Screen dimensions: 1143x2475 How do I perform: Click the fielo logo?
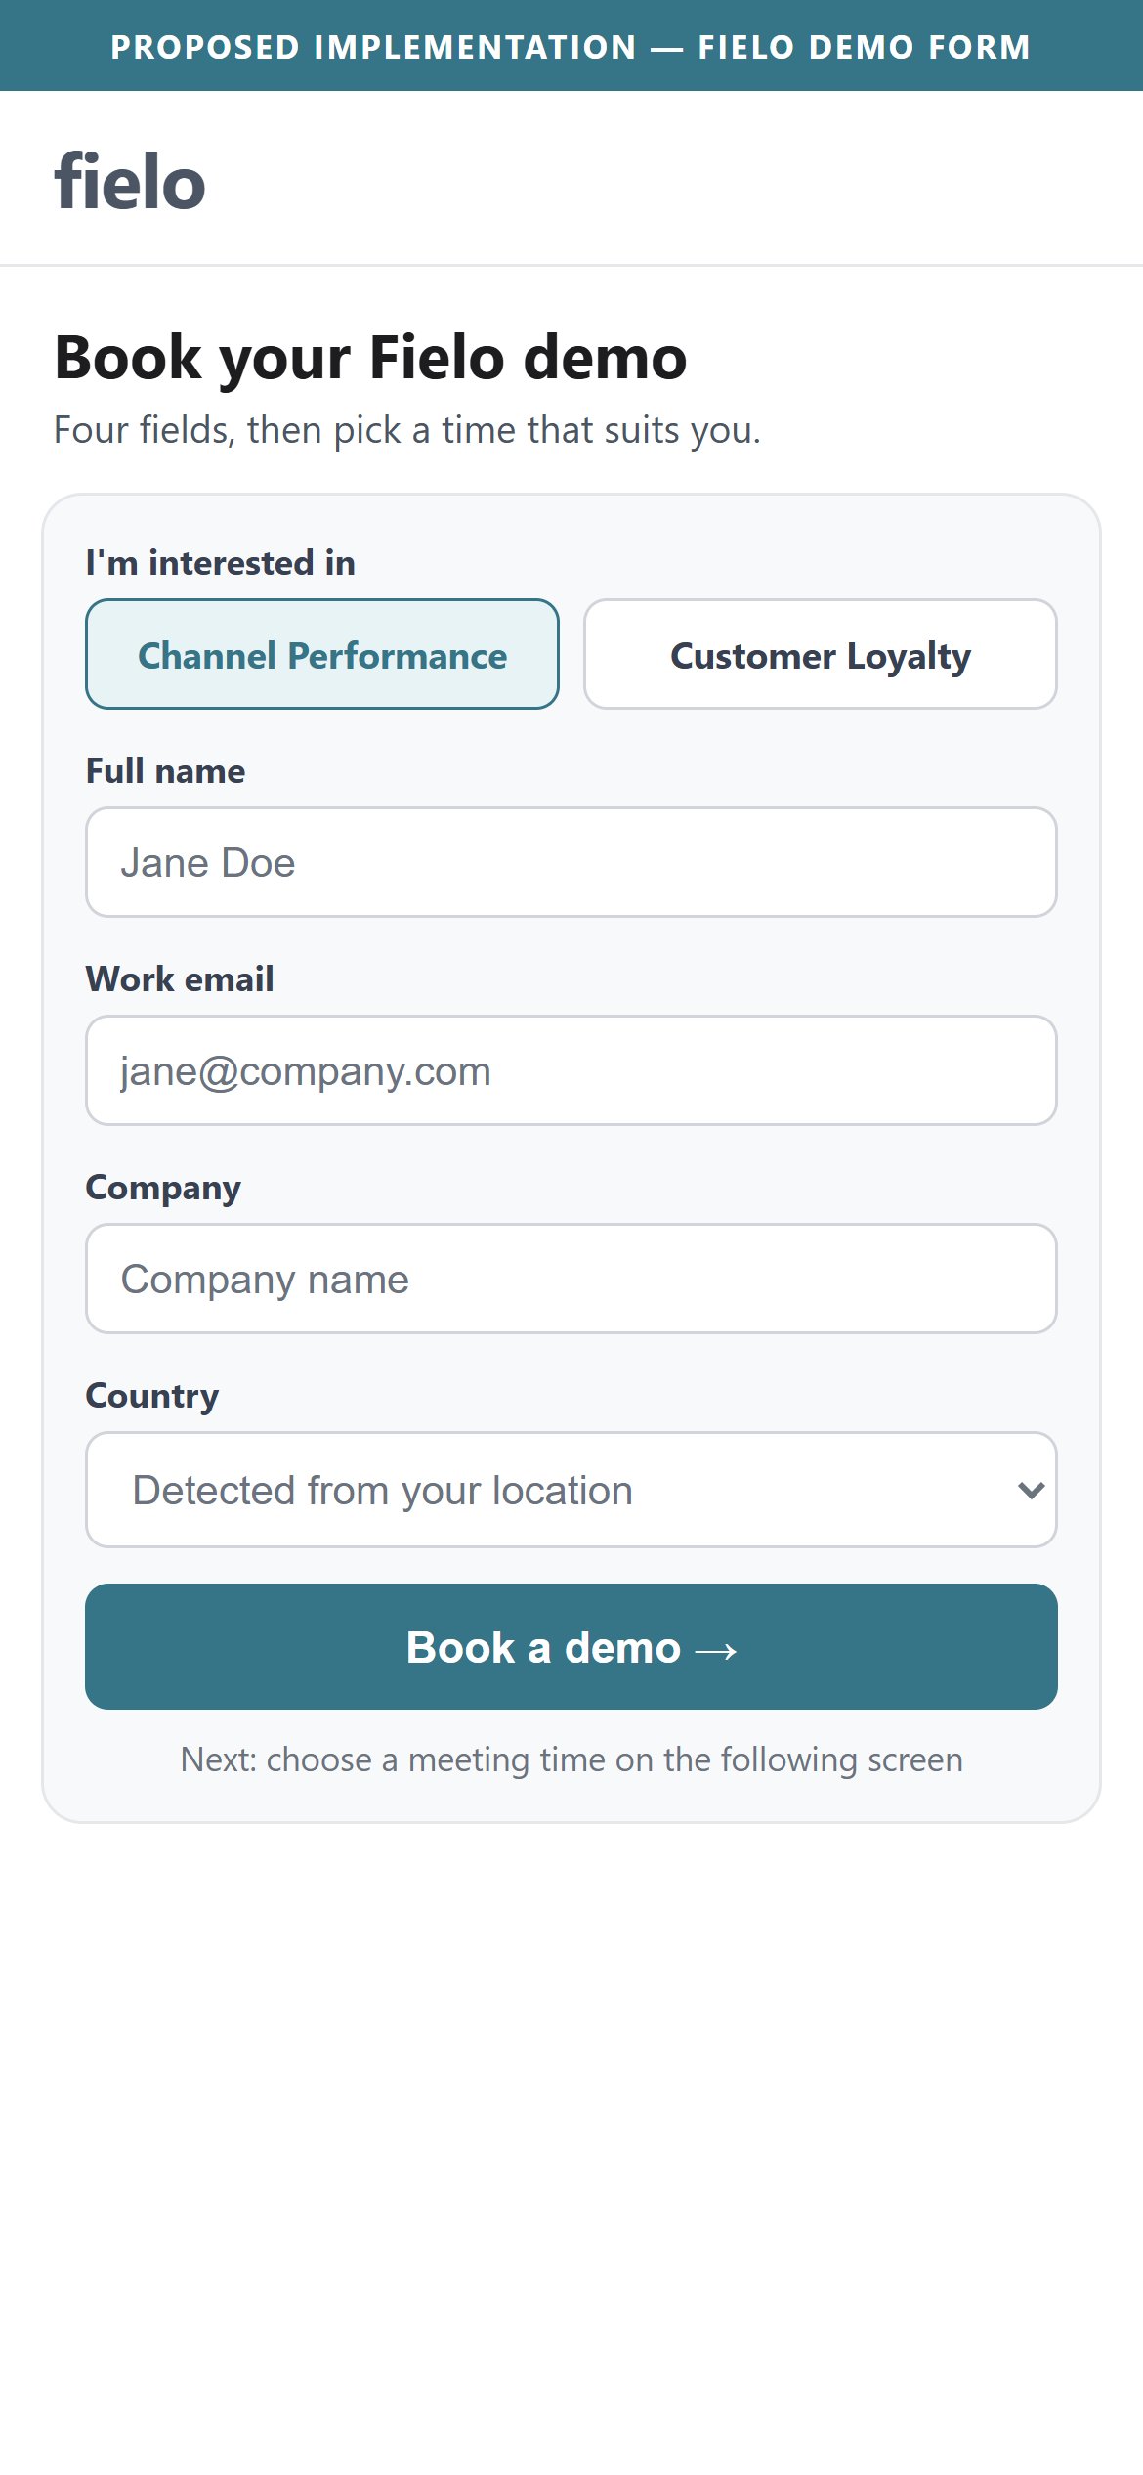[x=130, y=182]
